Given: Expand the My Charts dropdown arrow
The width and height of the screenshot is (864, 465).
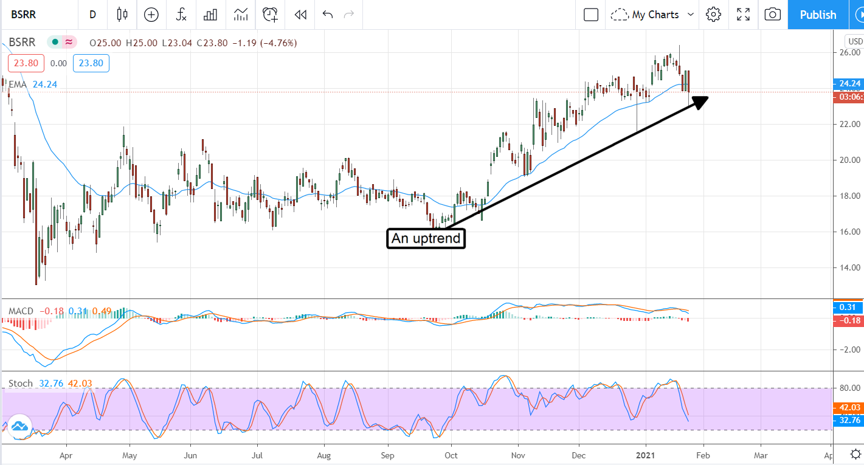Looking at the screenshot, I should 691,15.
